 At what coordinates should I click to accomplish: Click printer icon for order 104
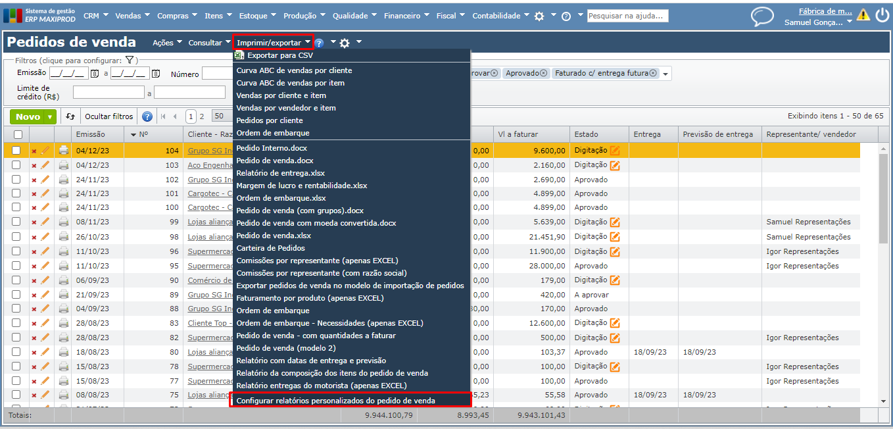click(x=64, y=151)
